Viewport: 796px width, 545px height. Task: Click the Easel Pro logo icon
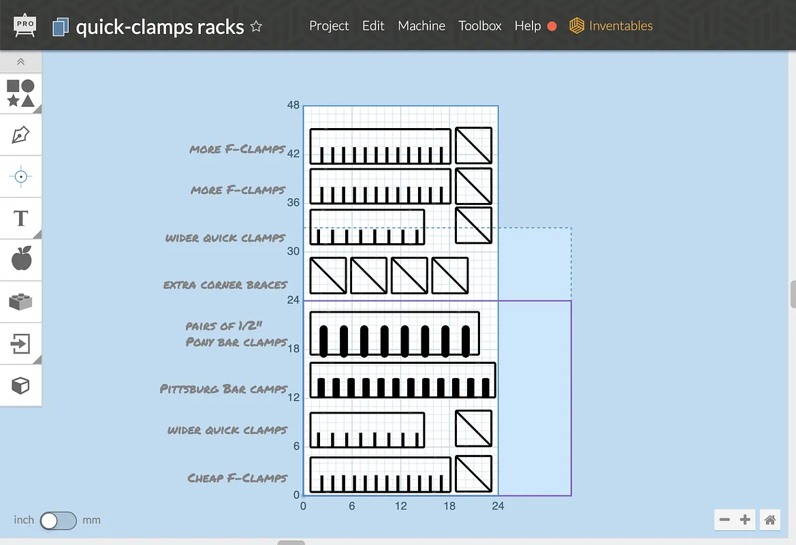[x=25, y=25]
